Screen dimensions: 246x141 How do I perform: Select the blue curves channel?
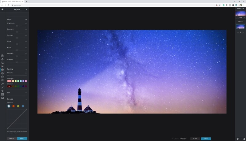[x=23, y=106]
